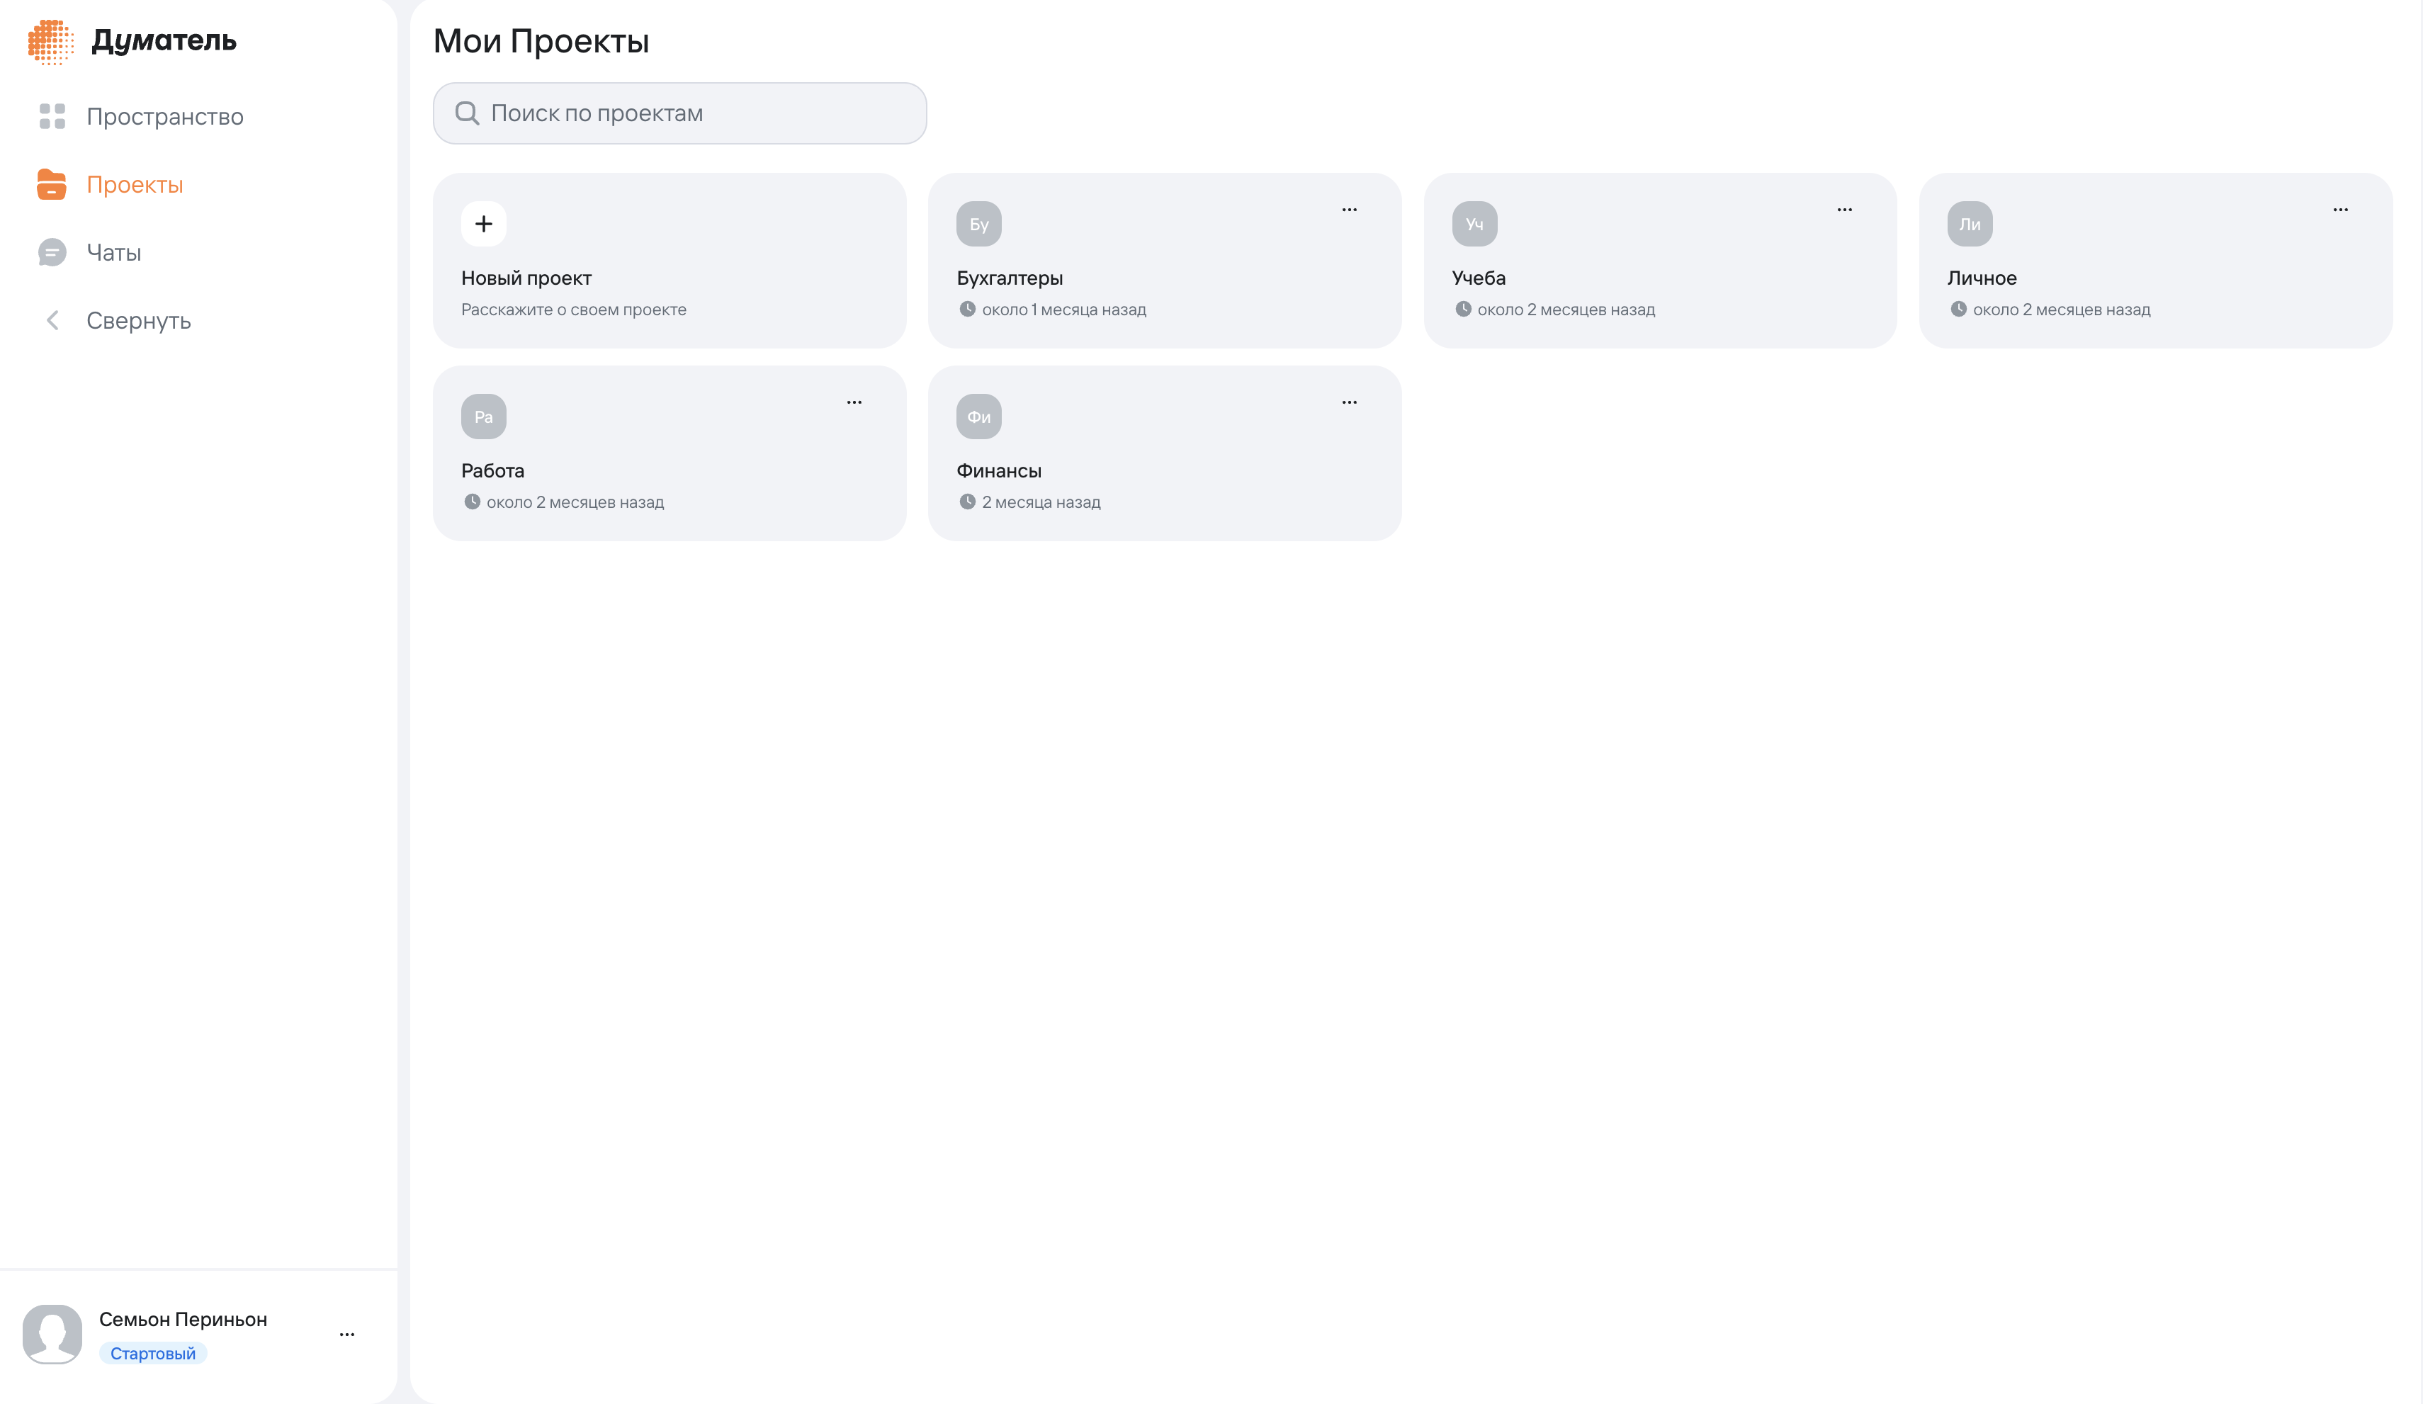Open user menu for Семьон Периньон
Image resolution: width=2423 pixels, height=1404 pixels.
[x=347, y=1335]
